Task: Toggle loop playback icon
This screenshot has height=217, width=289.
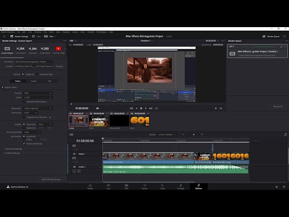Action: pyautogui.click(x=157, y=108)
